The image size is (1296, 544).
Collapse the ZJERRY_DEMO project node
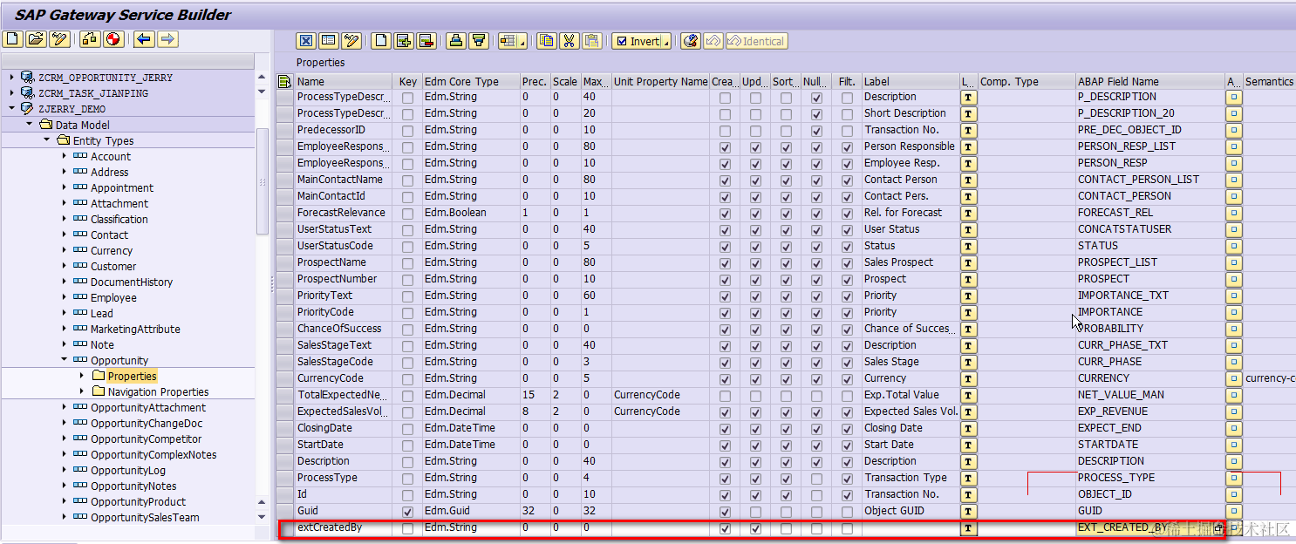pyautogui.click(x=11, y=109)
